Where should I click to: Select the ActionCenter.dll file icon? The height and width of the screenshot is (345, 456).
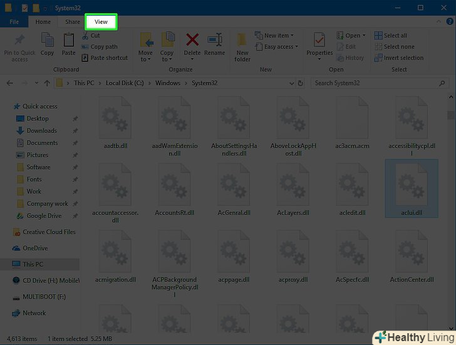(x=412, y=252)
